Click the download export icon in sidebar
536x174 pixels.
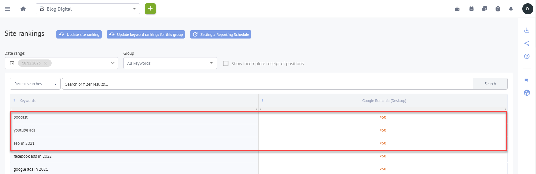(x=527, y=30)
